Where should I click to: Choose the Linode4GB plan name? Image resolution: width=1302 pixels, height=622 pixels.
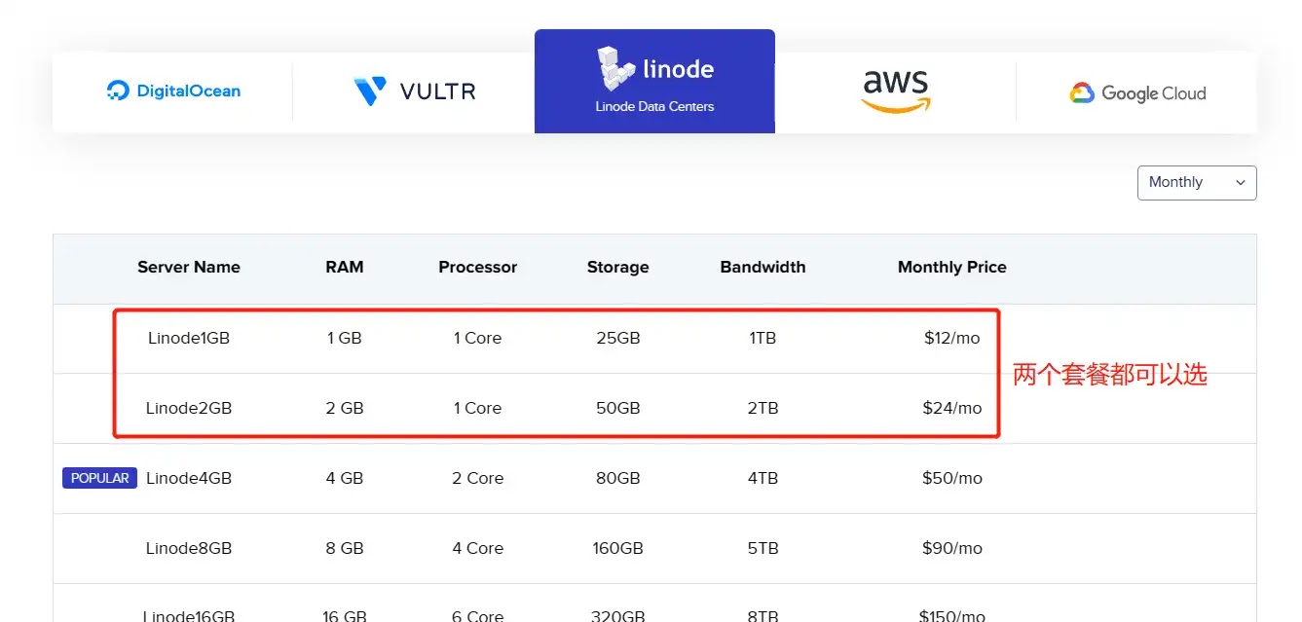point(189,478)
